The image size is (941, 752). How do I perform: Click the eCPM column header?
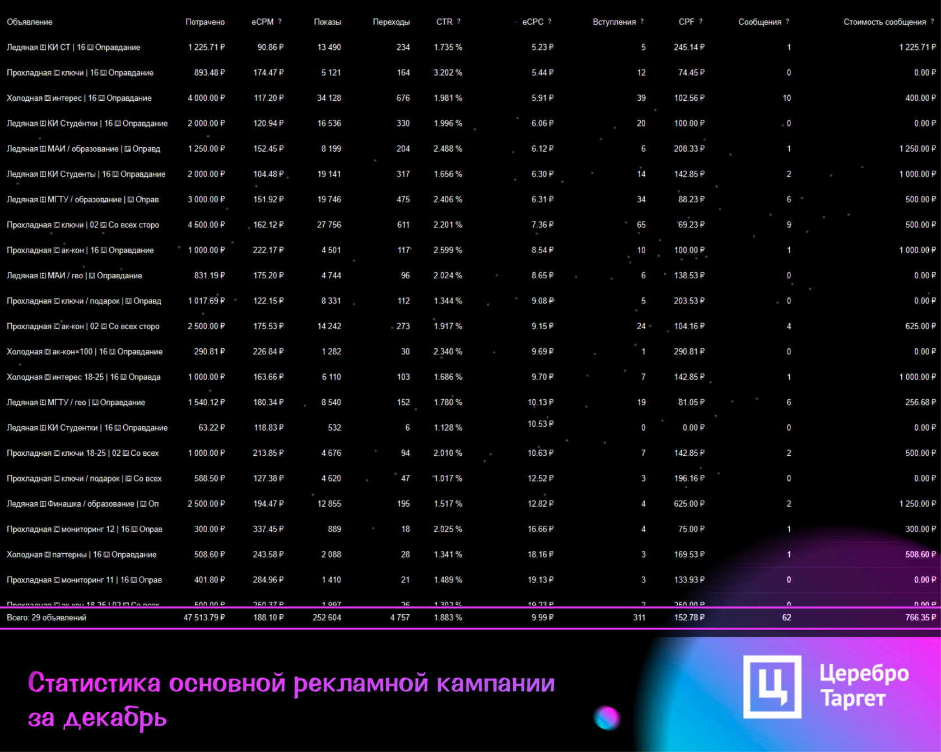263,22
